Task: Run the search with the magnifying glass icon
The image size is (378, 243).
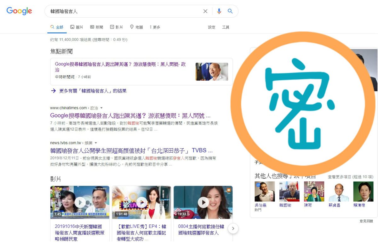Action: tap(230, 11)
